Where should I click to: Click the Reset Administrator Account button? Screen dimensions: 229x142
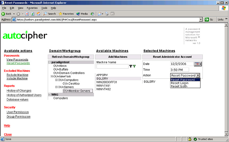pyautogui.click(x=172, y=57)
